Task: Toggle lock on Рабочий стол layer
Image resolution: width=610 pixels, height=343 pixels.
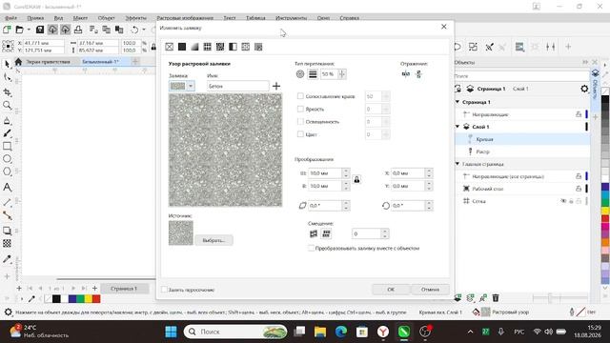Action: coord(579,189)
